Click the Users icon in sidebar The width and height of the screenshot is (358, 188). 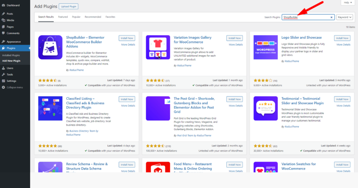3,68
